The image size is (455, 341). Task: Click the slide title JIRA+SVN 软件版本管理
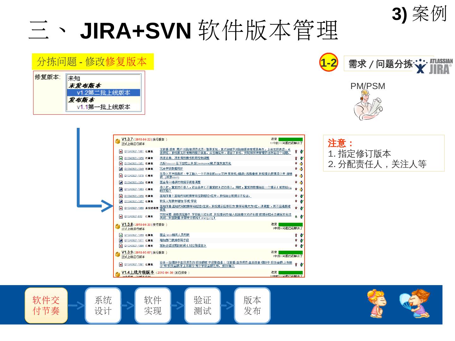click(184, 31)
